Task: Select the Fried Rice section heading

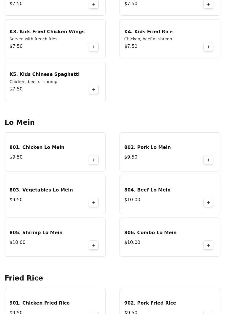Action: point(24,278)
